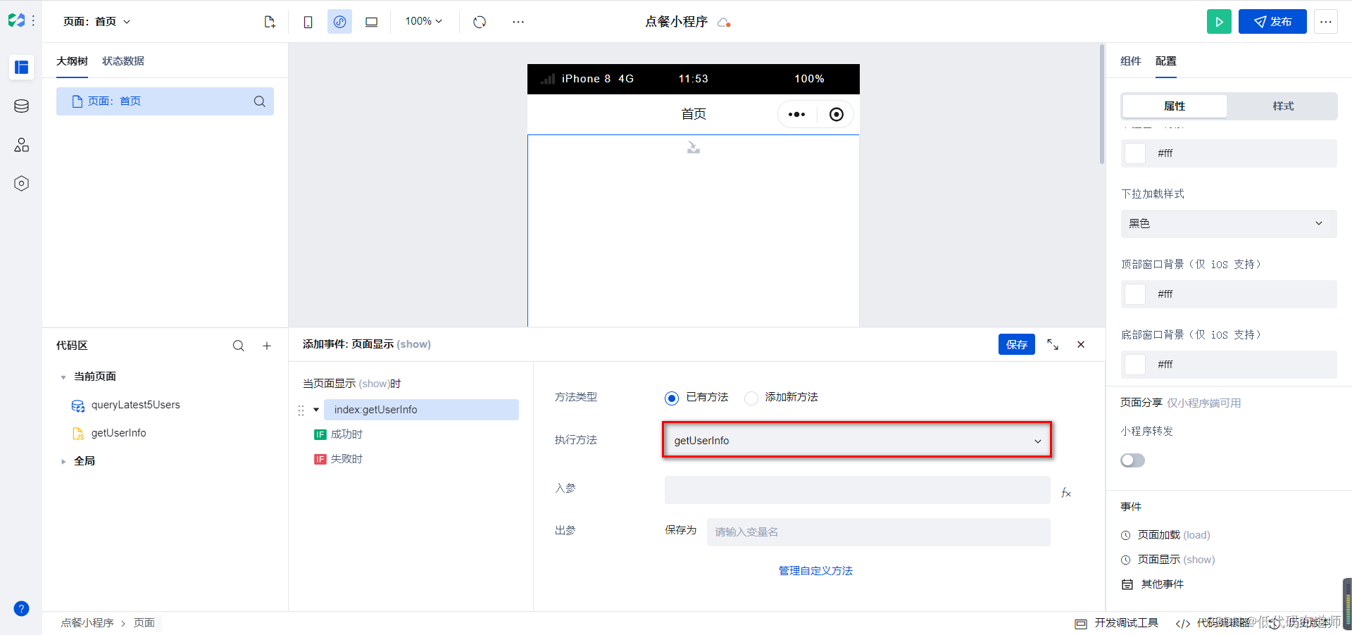Switch to the 配置 tab
Image resolution: width=1352 pixels, height=635 pixels.
point(1166,61)
